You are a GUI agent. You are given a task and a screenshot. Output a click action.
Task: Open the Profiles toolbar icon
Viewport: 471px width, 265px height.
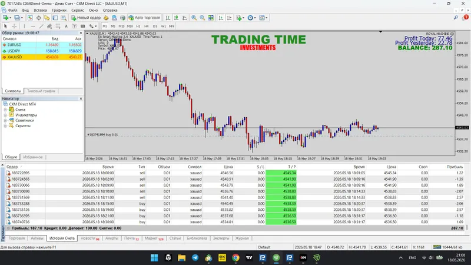coord(18,18)
